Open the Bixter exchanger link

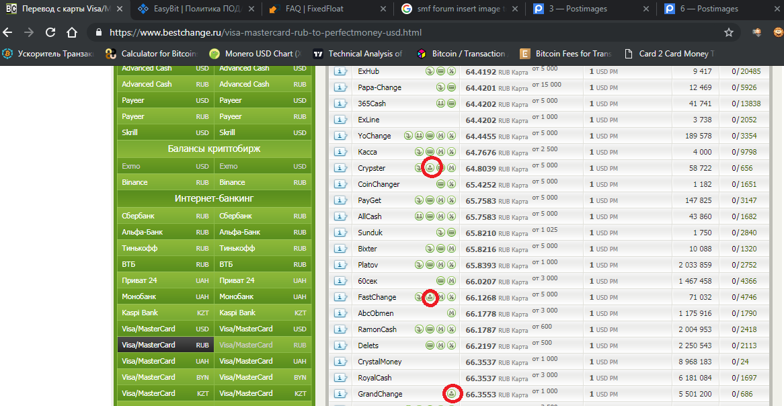[368, 249]
